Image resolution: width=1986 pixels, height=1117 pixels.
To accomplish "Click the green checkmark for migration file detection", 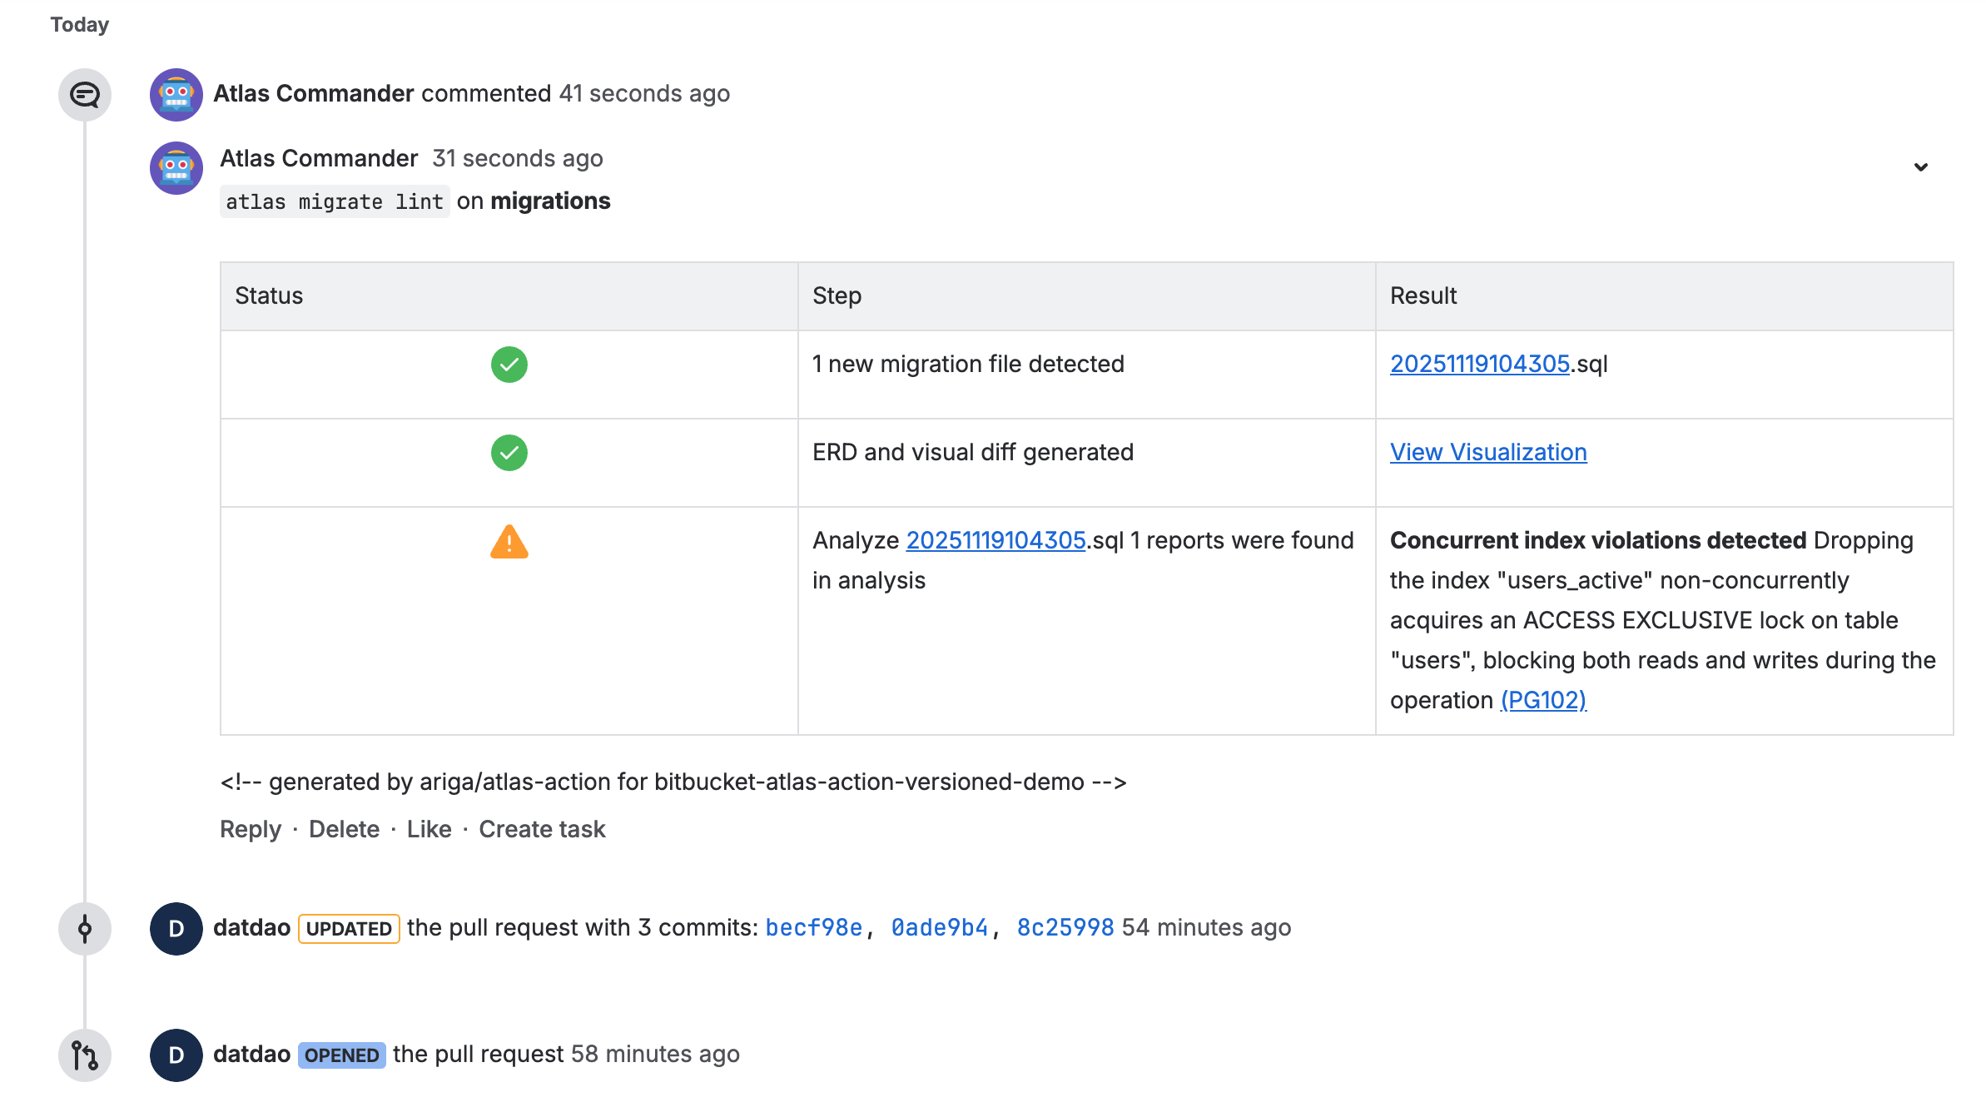I will (509, 364).
